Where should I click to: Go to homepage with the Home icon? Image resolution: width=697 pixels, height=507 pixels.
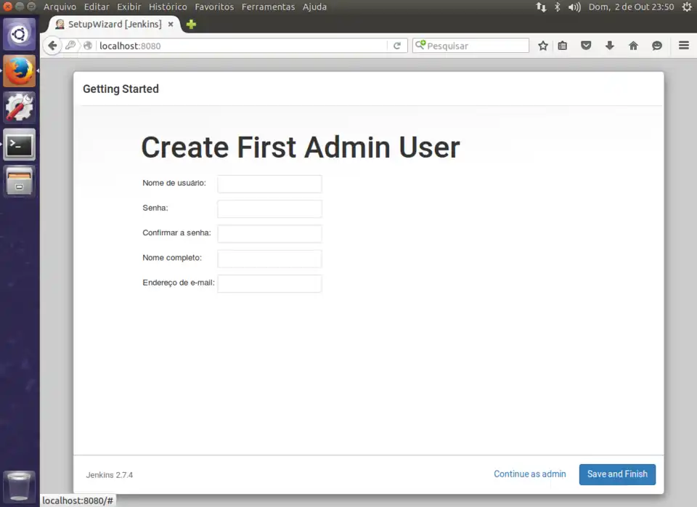tap(633, 45)
